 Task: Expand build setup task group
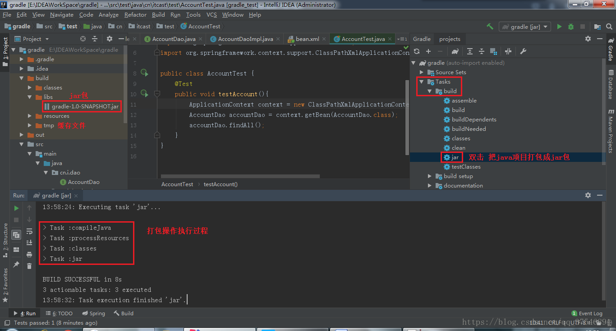point(430,176)
